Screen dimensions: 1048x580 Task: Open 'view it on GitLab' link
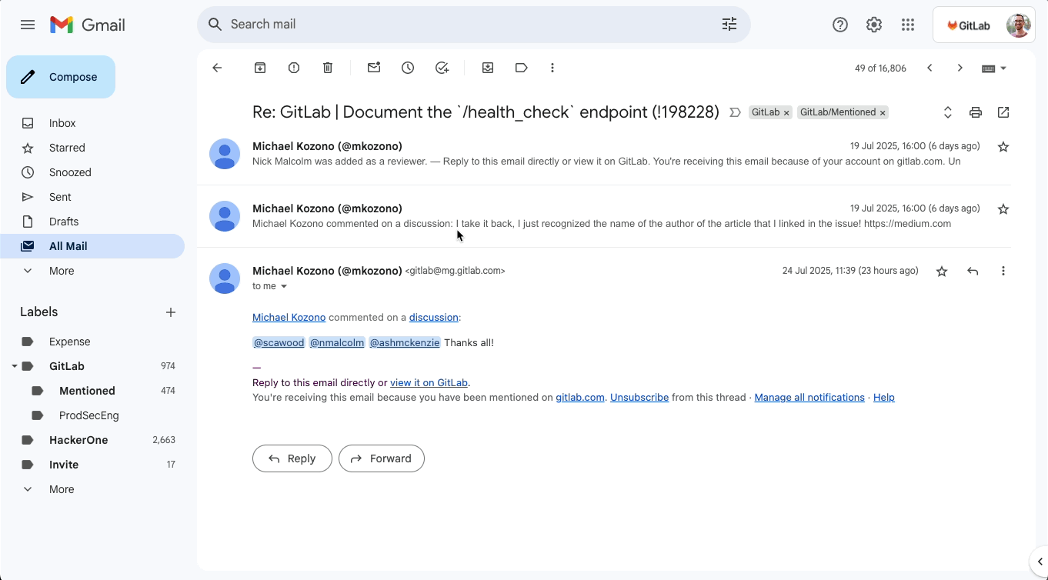click(429, 383)
